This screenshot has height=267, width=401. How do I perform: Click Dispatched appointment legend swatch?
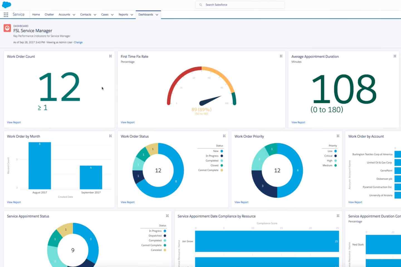tap(165, 236)
